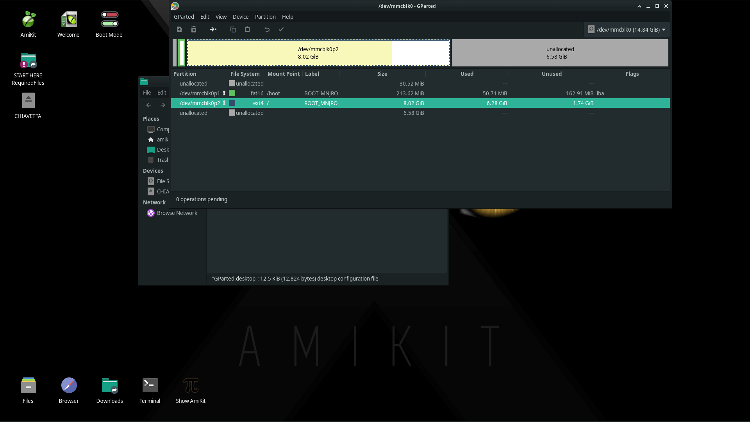This screenshot has width=750, height=422.
Task: Select the /dev/mmcblk0p1 row in the partition list
Action: point(200,93)
